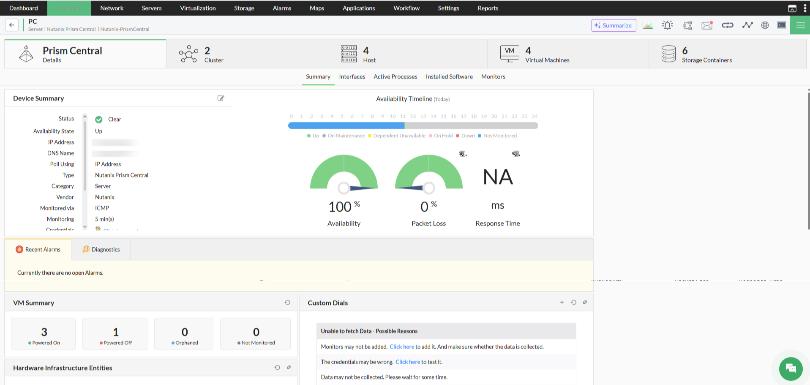Switch to the Interfaces tab
Viewport: 810px width, 385px height.
pyautogui.click(x=352, y=77)
